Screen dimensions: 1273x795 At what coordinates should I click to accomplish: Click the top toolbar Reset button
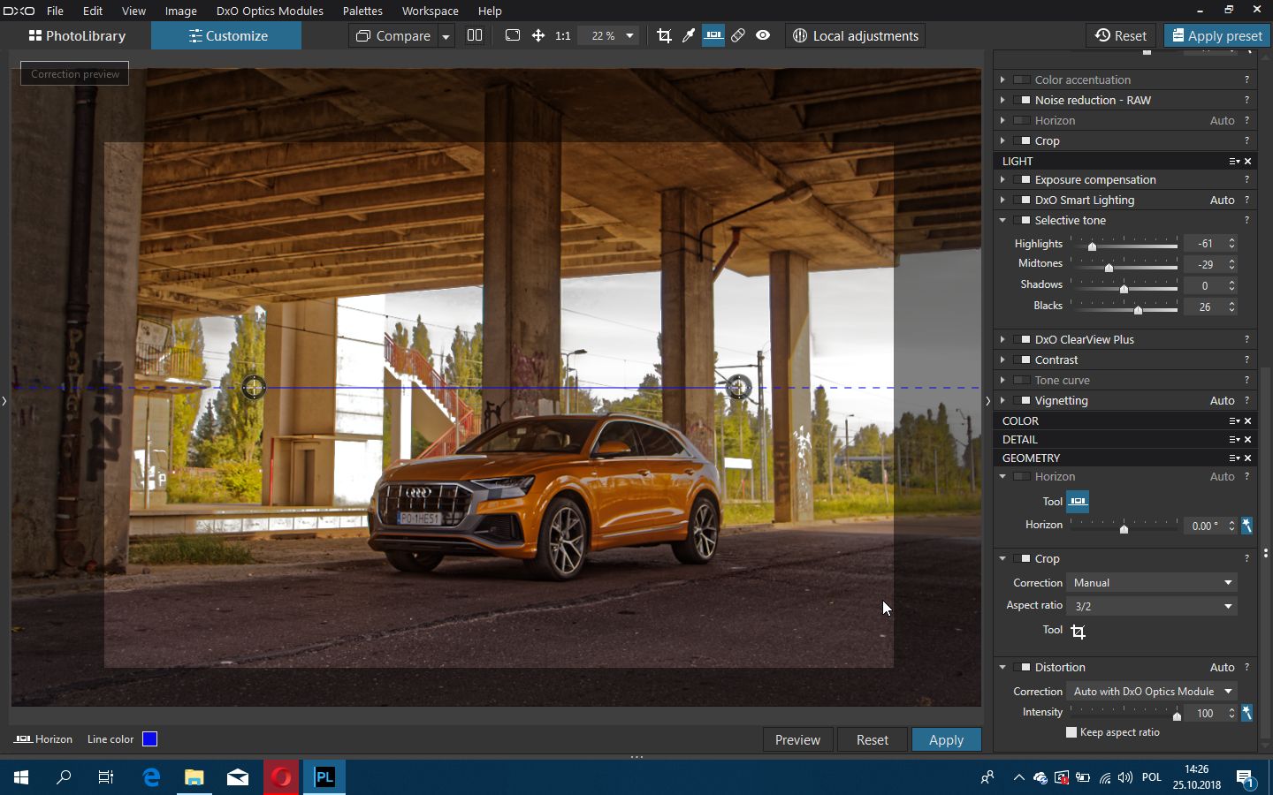pos(1121,36)
